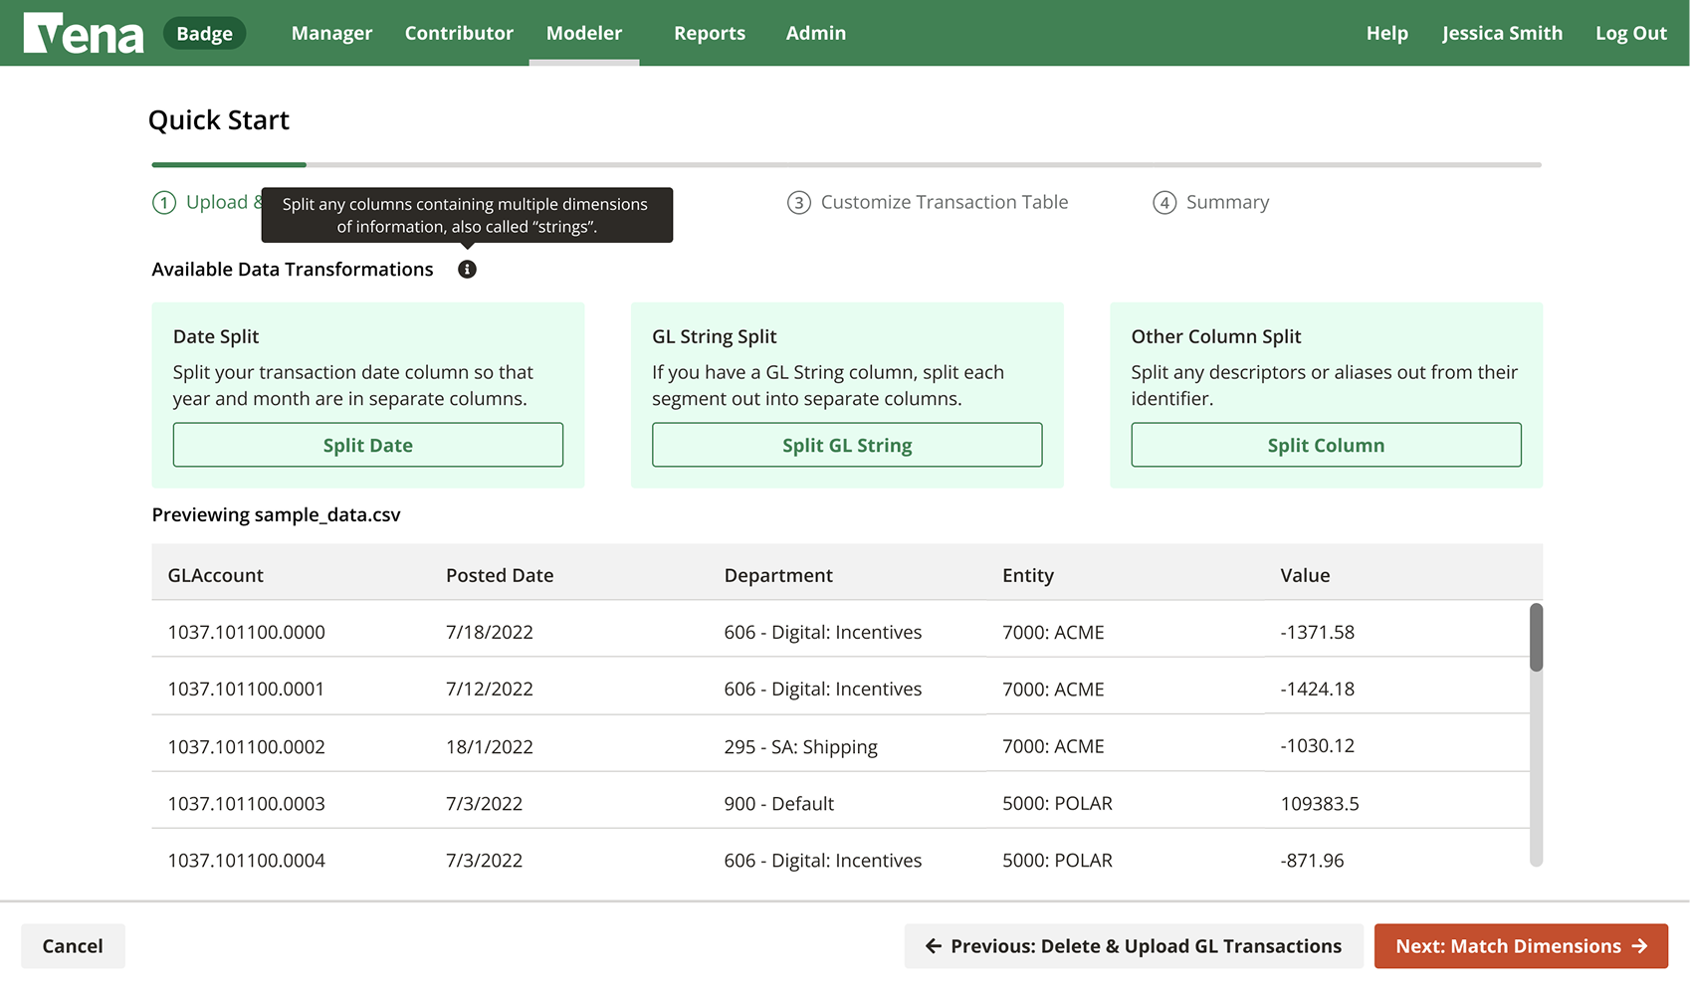Open the Help link

[1386, 33]
